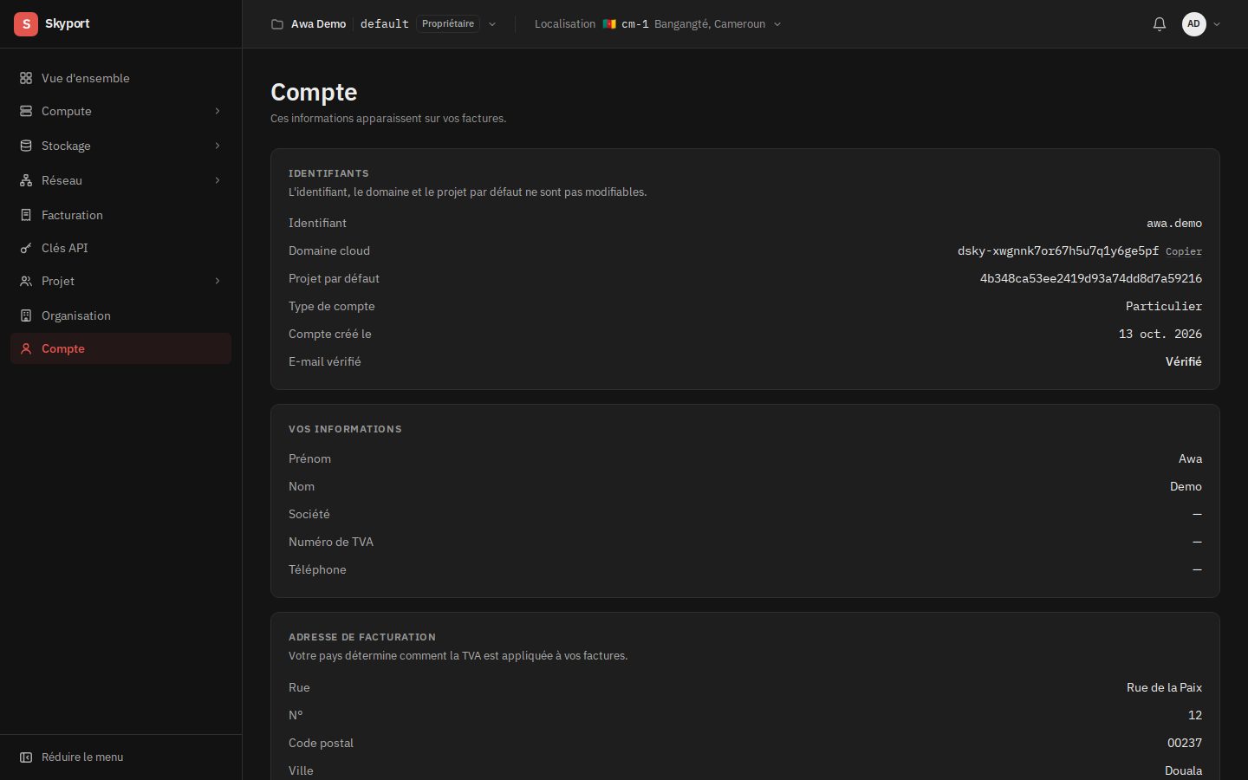
Task: Click the project folder icon in header
Action: coord(277,24)
